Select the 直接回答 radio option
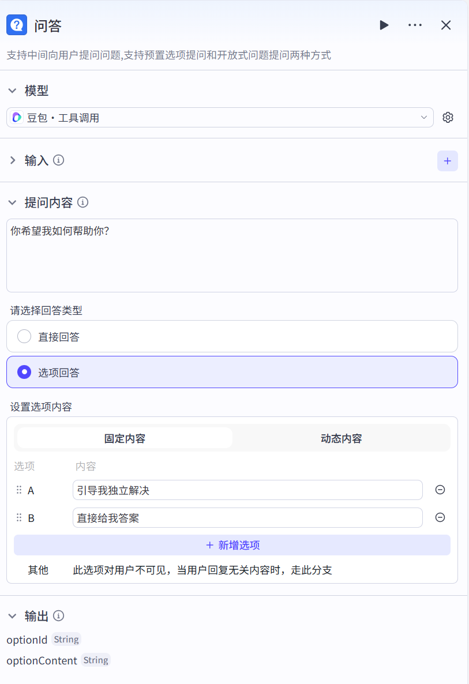The width and height of the screenshot is (469, 684). [x=24, y=336]
